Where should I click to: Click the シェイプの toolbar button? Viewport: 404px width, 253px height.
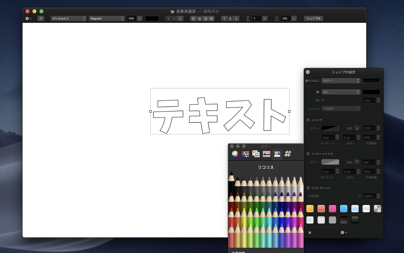[x=313, y=19]
